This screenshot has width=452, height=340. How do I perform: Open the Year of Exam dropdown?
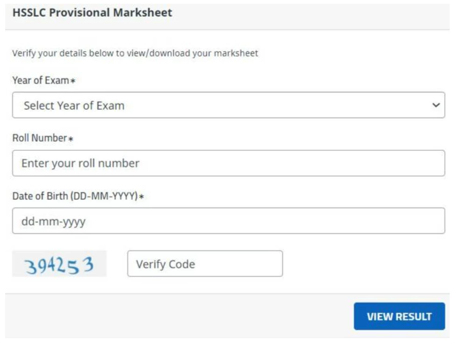228,105
